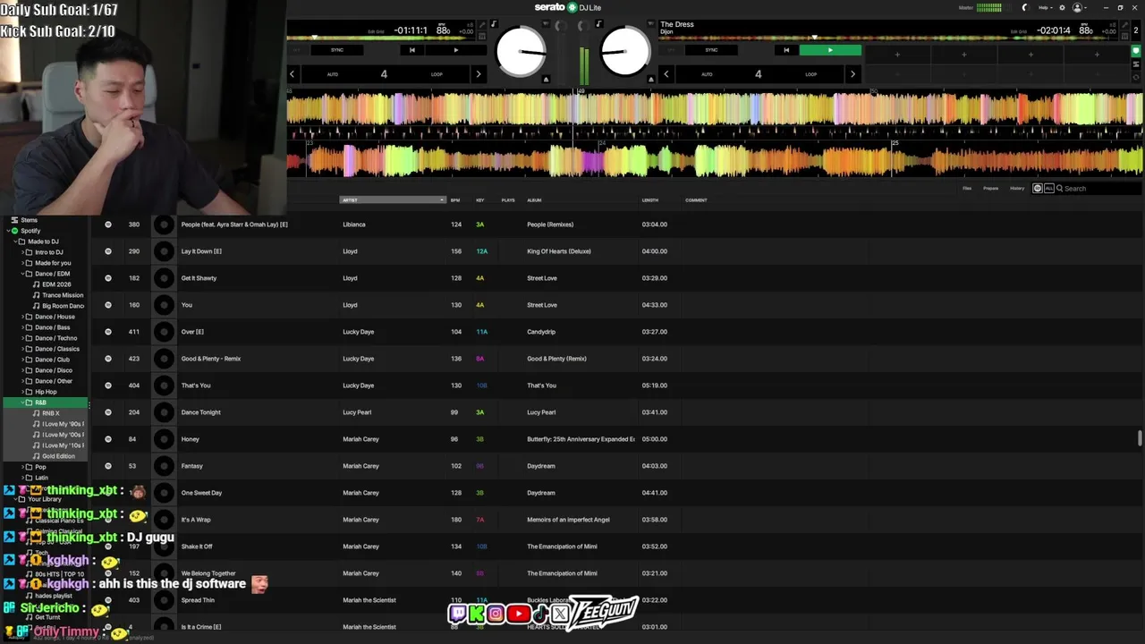
Task: Toggle SYNC on the left deck
Action: (x=337, y=50)
